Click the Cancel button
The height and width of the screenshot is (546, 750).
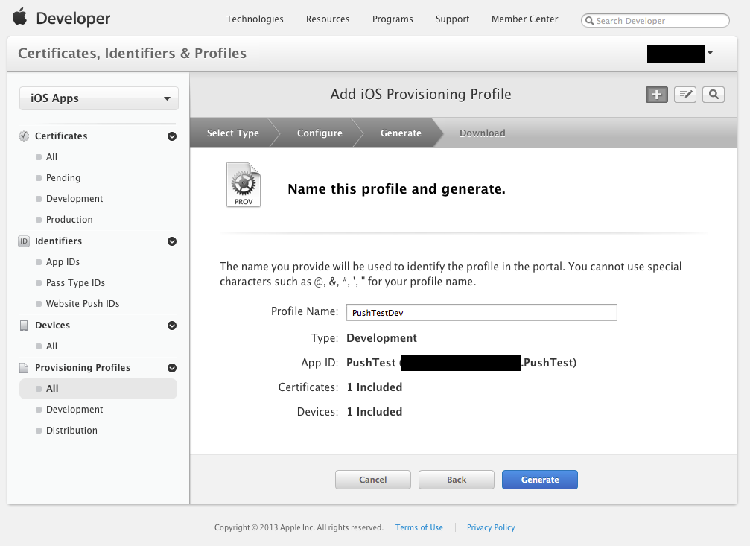(373, 480)
